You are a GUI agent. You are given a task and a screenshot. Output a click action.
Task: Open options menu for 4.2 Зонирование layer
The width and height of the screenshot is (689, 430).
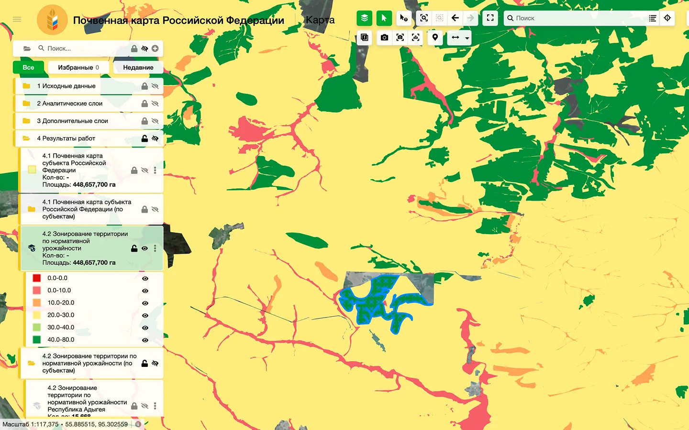tap(155, 248)
